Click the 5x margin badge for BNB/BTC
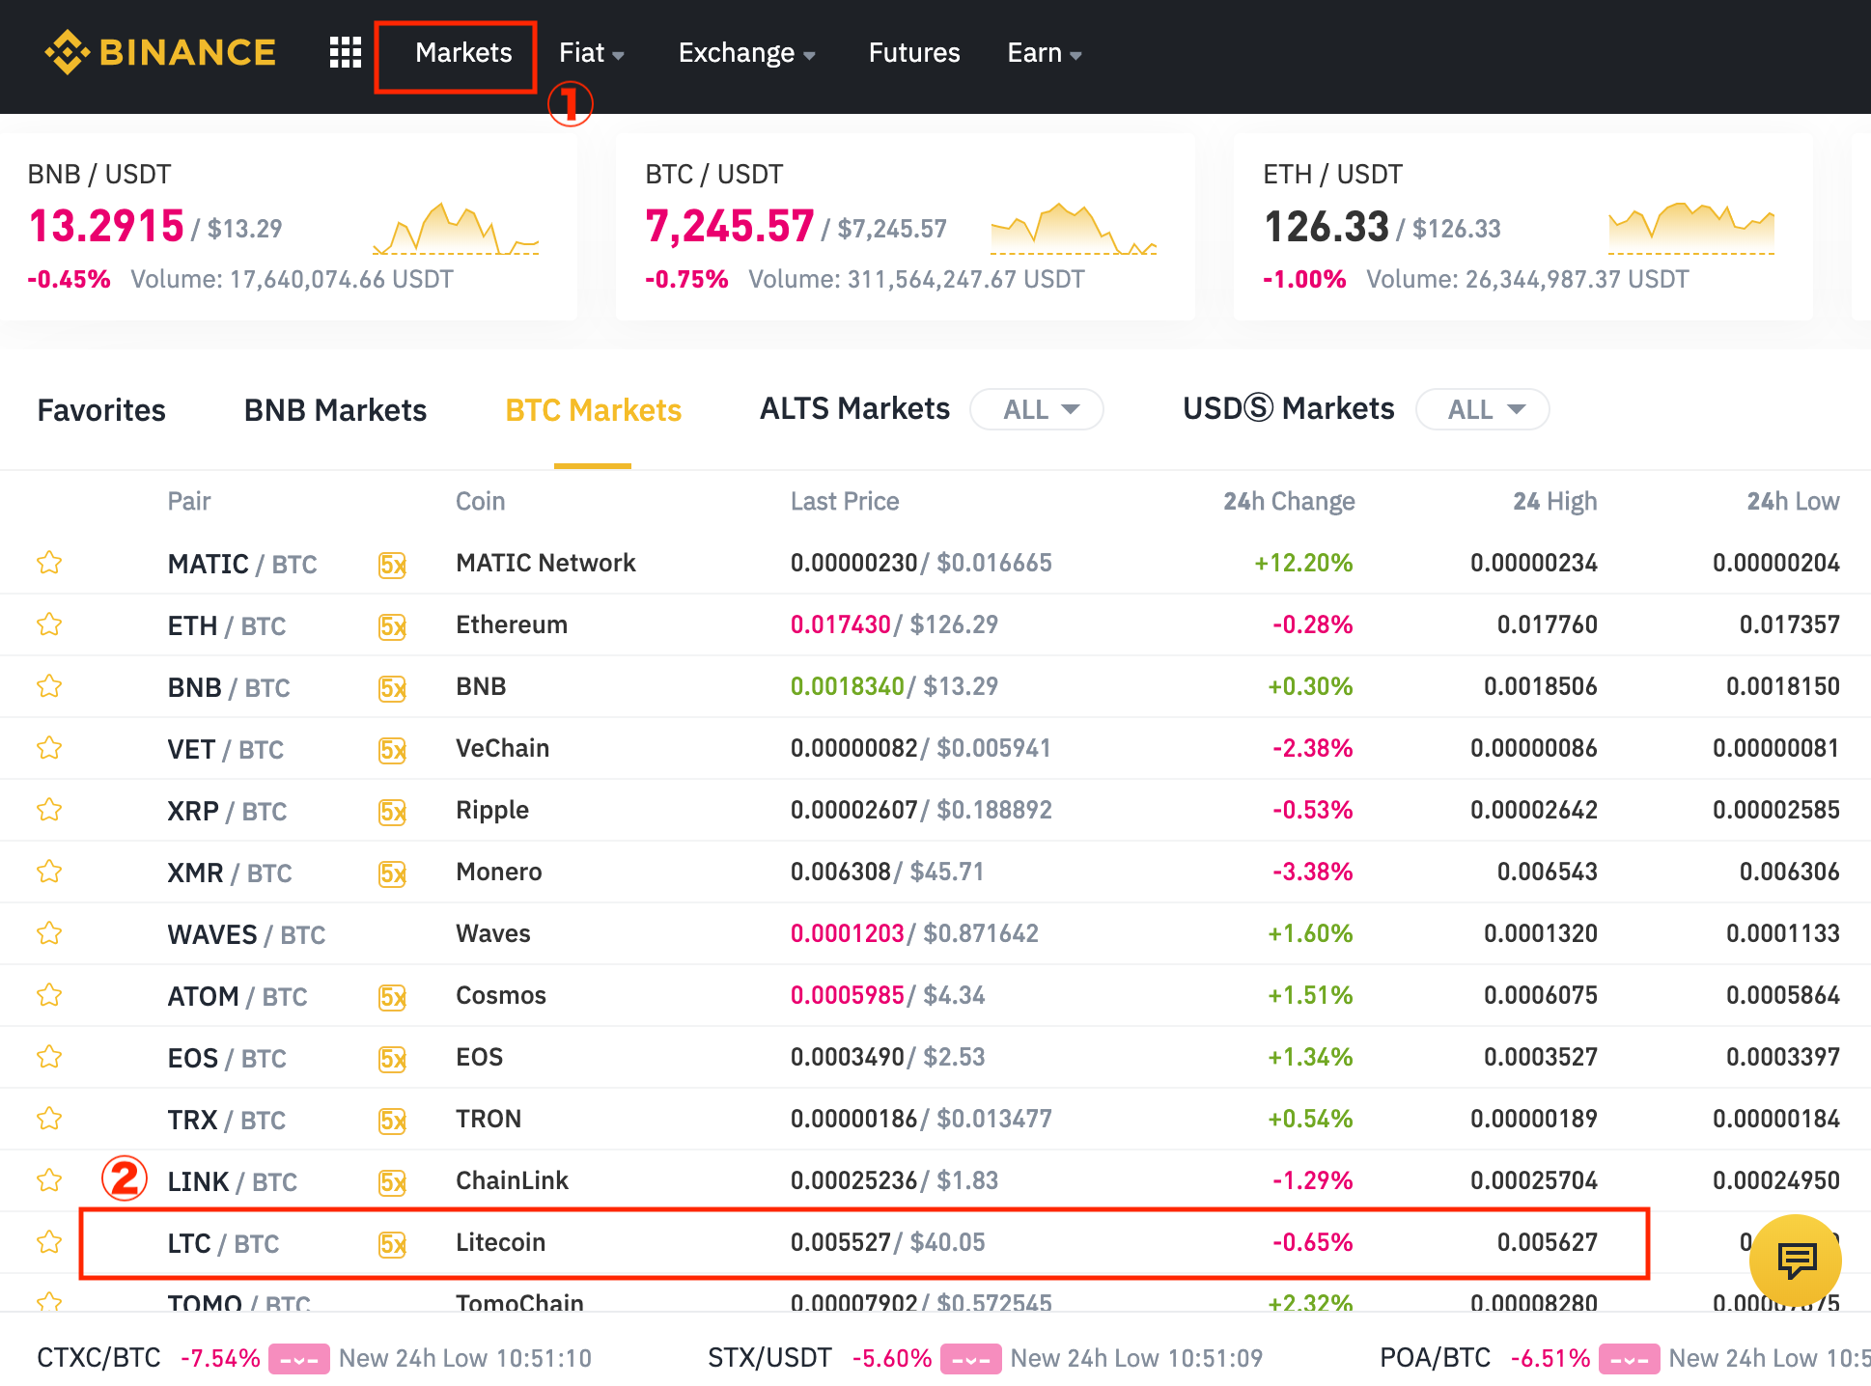Viewport: 1871px width, 1386px height. pos(392,688)
